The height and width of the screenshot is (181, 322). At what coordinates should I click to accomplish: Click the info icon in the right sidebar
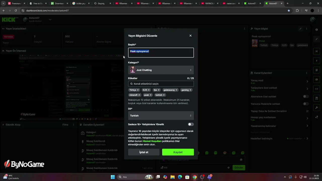(x=316, y=30)
